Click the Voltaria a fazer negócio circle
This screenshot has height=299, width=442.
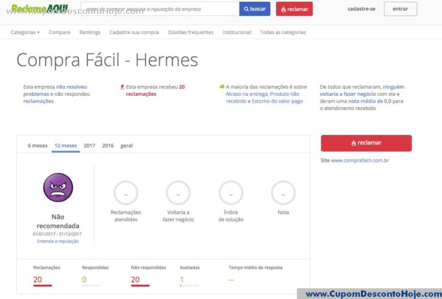178,193
